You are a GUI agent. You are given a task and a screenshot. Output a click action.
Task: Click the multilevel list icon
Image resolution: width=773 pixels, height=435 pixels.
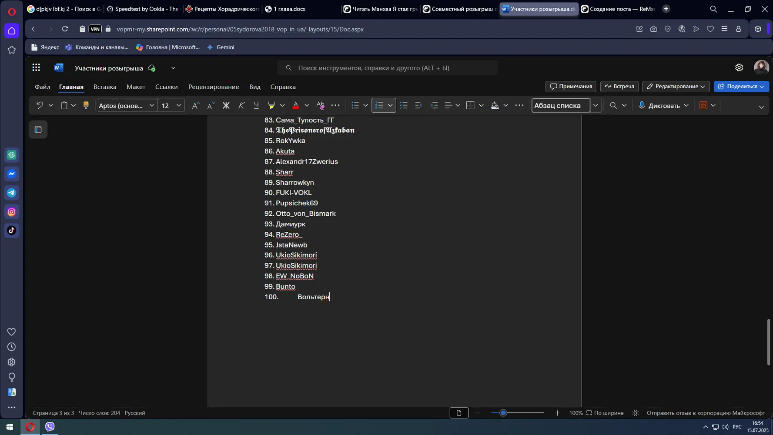pyautogui.click(x=404, y=105)
